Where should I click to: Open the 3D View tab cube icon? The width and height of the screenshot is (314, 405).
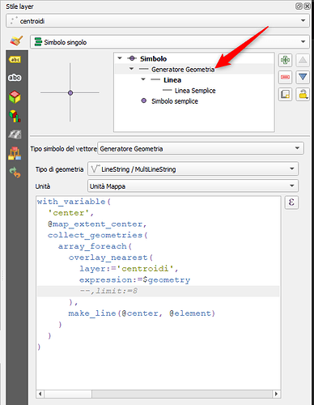pyautogui.click(x=15, y=97)
